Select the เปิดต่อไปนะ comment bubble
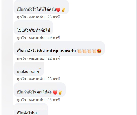Image resolution: width=137 pixels, height=115 pixels. pos(31,109)
